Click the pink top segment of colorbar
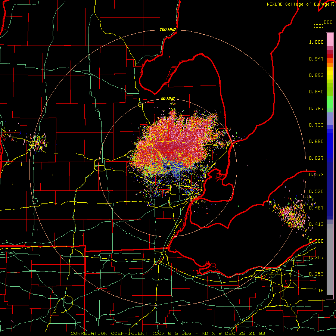This screenshot has height=336, width=336. click(x=330, y=40)
